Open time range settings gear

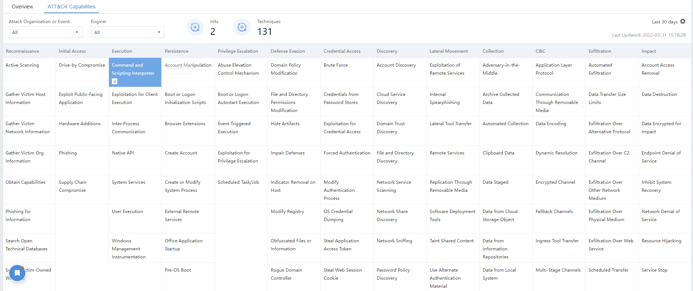[683, 22]
